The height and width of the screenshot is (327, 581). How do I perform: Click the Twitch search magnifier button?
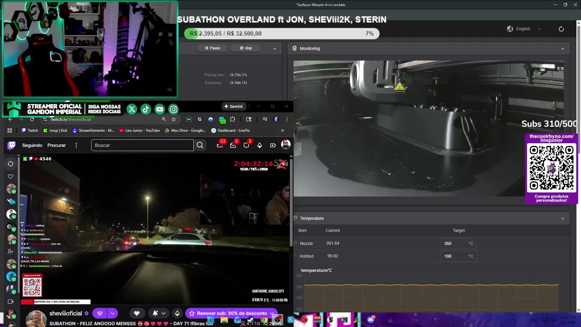coord(200,145)
